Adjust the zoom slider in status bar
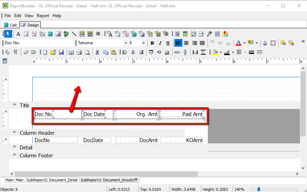Screen dimensions: 307x192 [259, 189]
